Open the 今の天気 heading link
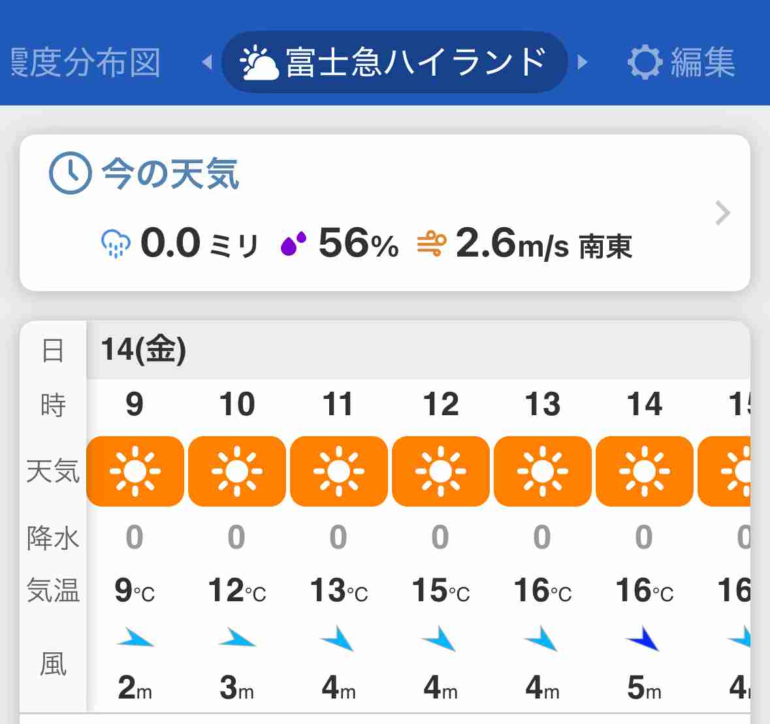 pyautogui.click(x=170, y=173)
